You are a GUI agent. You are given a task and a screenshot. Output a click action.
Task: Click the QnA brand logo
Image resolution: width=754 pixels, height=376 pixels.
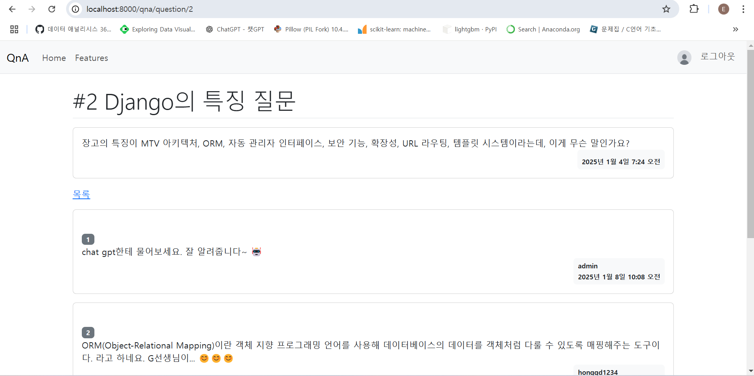click(x=18, y=58)
